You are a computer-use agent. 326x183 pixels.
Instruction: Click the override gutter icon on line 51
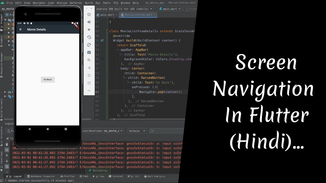102,40
